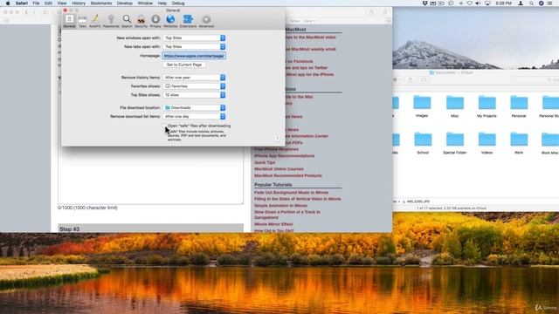Open the Apple menu
559x314 pixels.
click(8, 3)
